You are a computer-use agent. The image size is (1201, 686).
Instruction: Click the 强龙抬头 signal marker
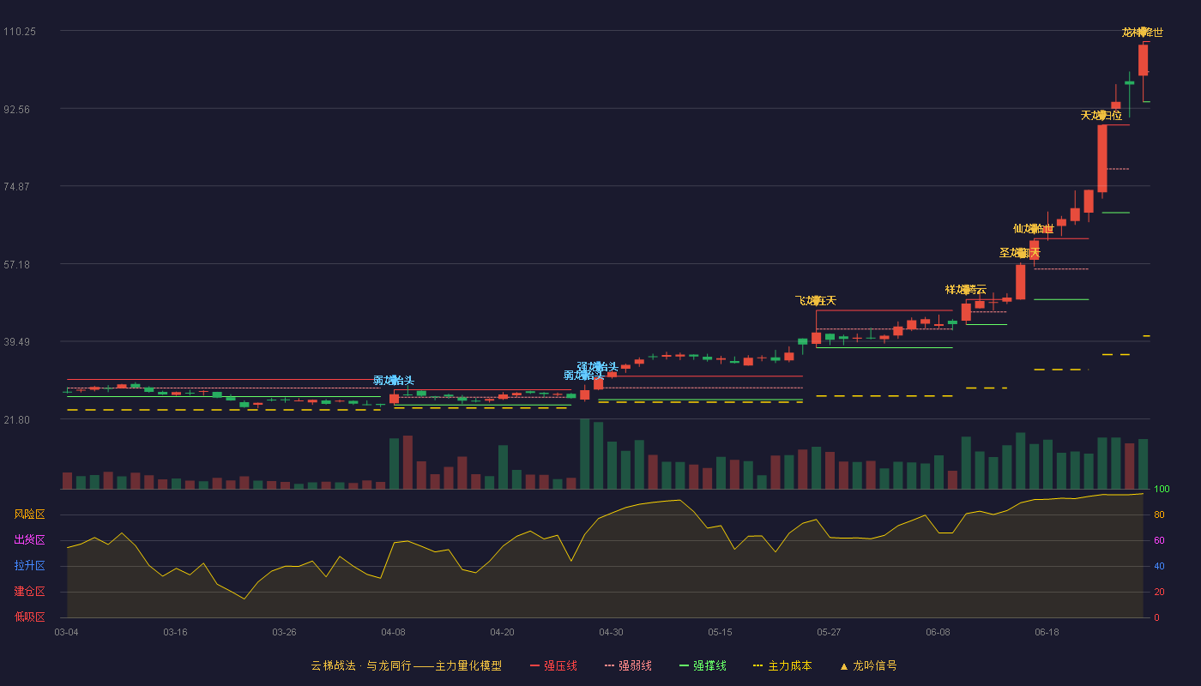(598, 367)
